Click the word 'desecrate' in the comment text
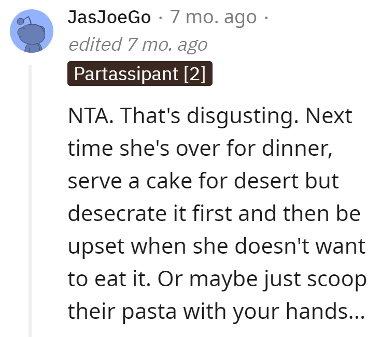Viewport: 381px width, 337px height. [117, 213]
